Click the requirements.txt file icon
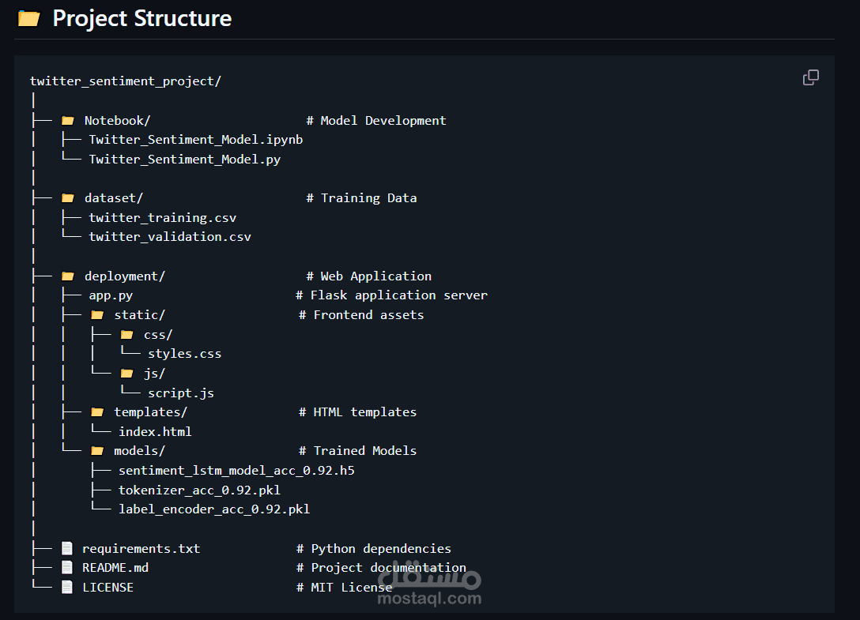Image resolution: width=860 pixels, height=620 pixels. pos(67,548)
